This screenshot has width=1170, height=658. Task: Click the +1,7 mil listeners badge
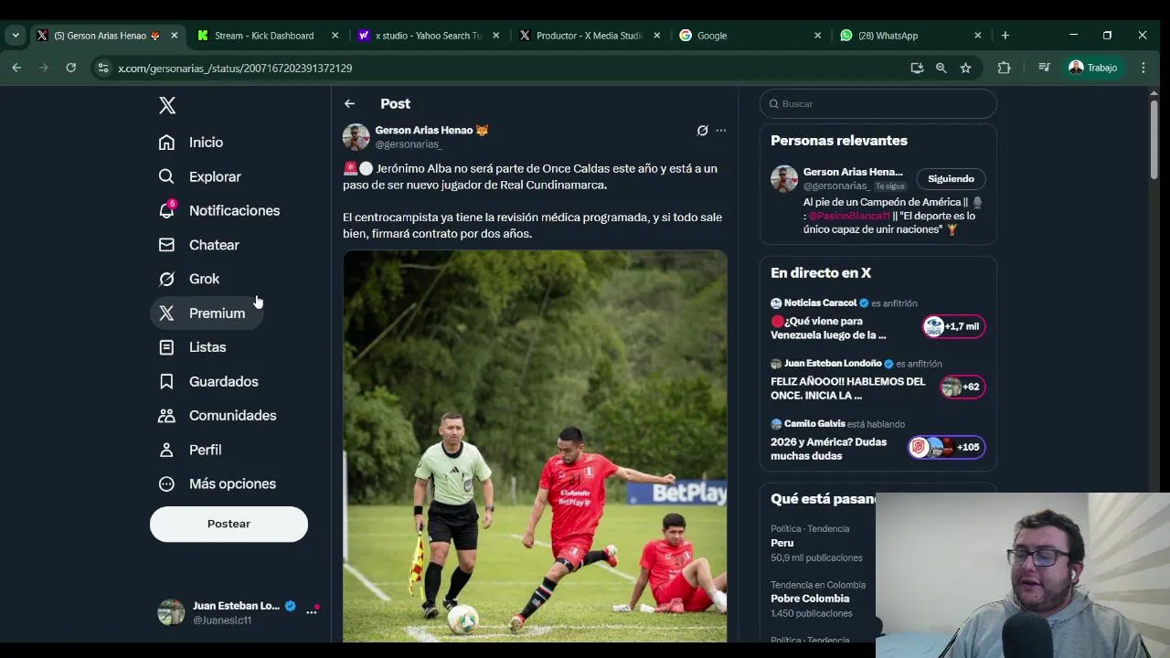[953, 326]
